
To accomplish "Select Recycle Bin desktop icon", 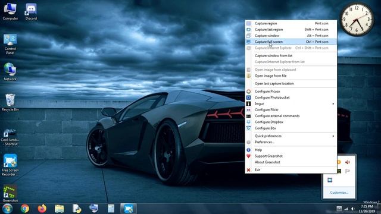I will click(x=10, y=102).
